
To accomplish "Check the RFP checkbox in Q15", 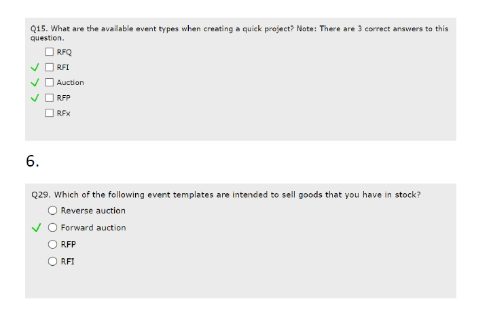I will 50,98.
